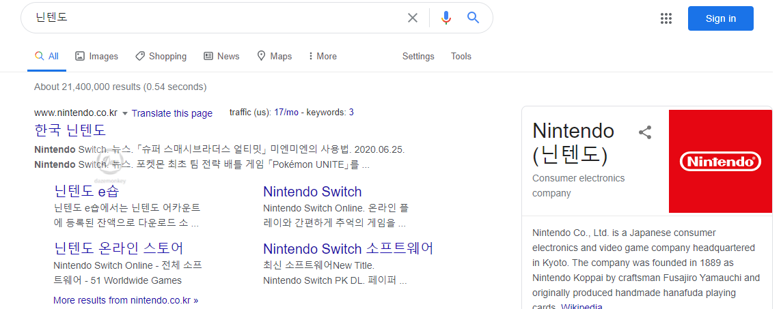Select the All results tab
The height and width of the screenshot is (309, 781).
[x=47, y=56]
